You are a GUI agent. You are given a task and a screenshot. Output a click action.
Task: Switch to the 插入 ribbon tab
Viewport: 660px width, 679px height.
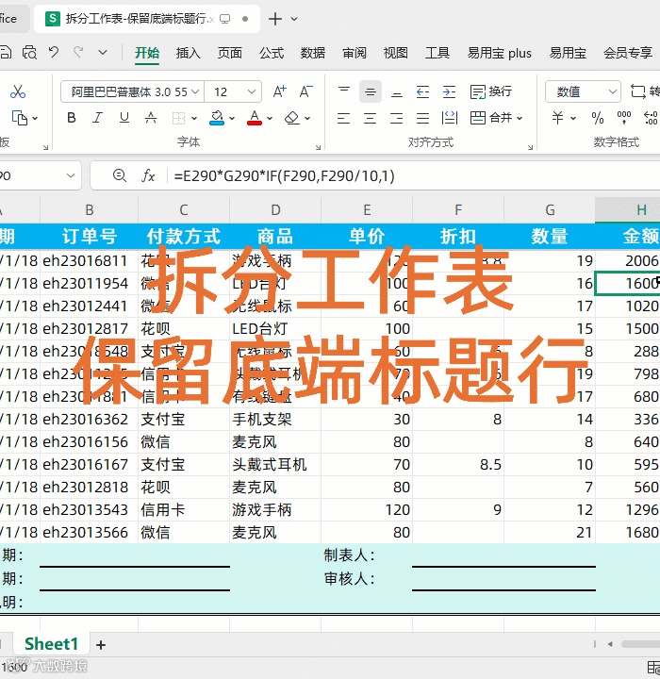point(188,53)
